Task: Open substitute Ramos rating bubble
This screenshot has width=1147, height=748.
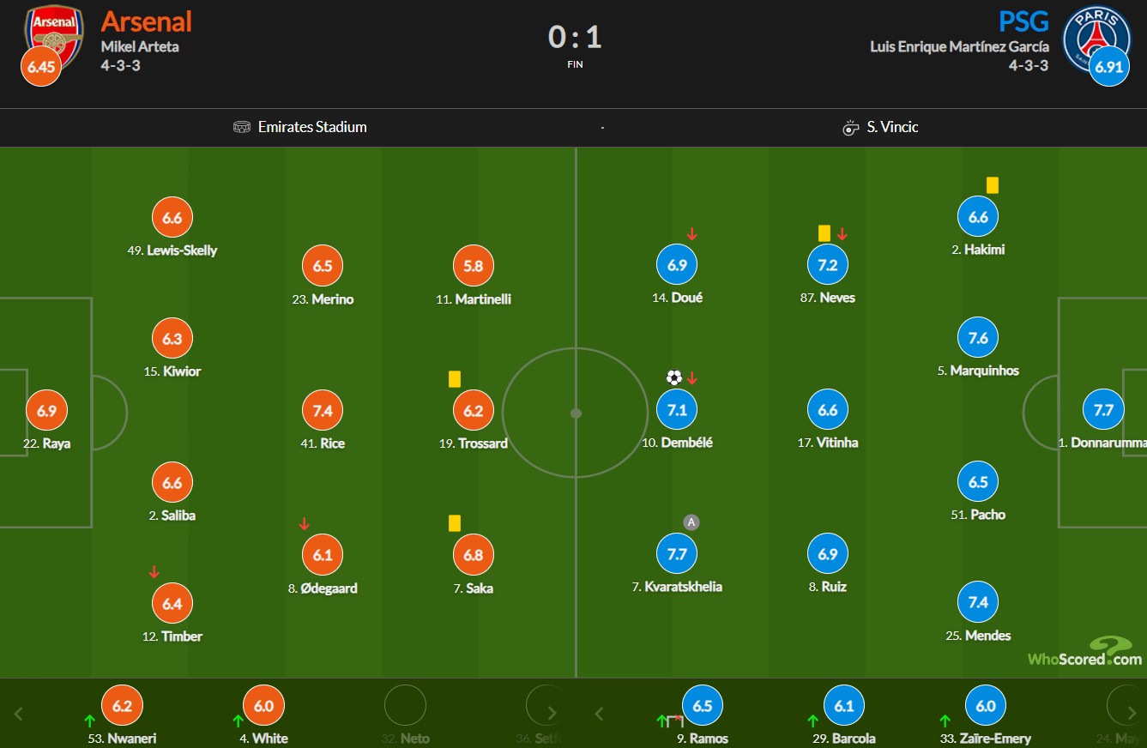Action: (703, 706)
